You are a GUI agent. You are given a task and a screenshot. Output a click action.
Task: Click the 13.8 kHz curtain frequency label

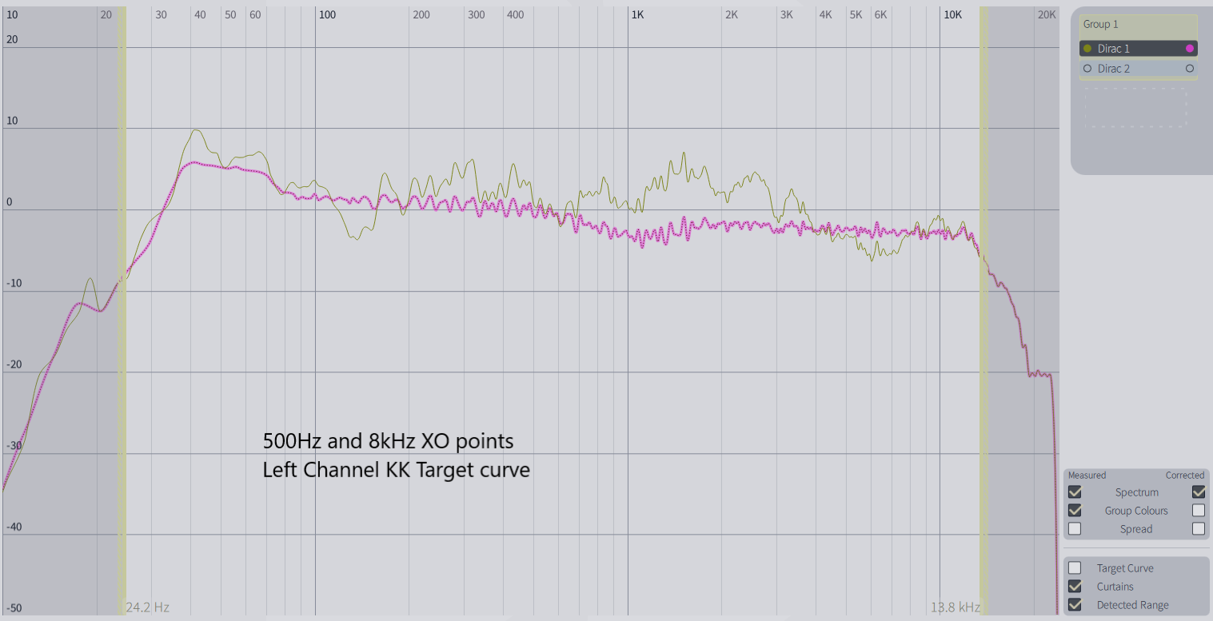tap(955, 607)
